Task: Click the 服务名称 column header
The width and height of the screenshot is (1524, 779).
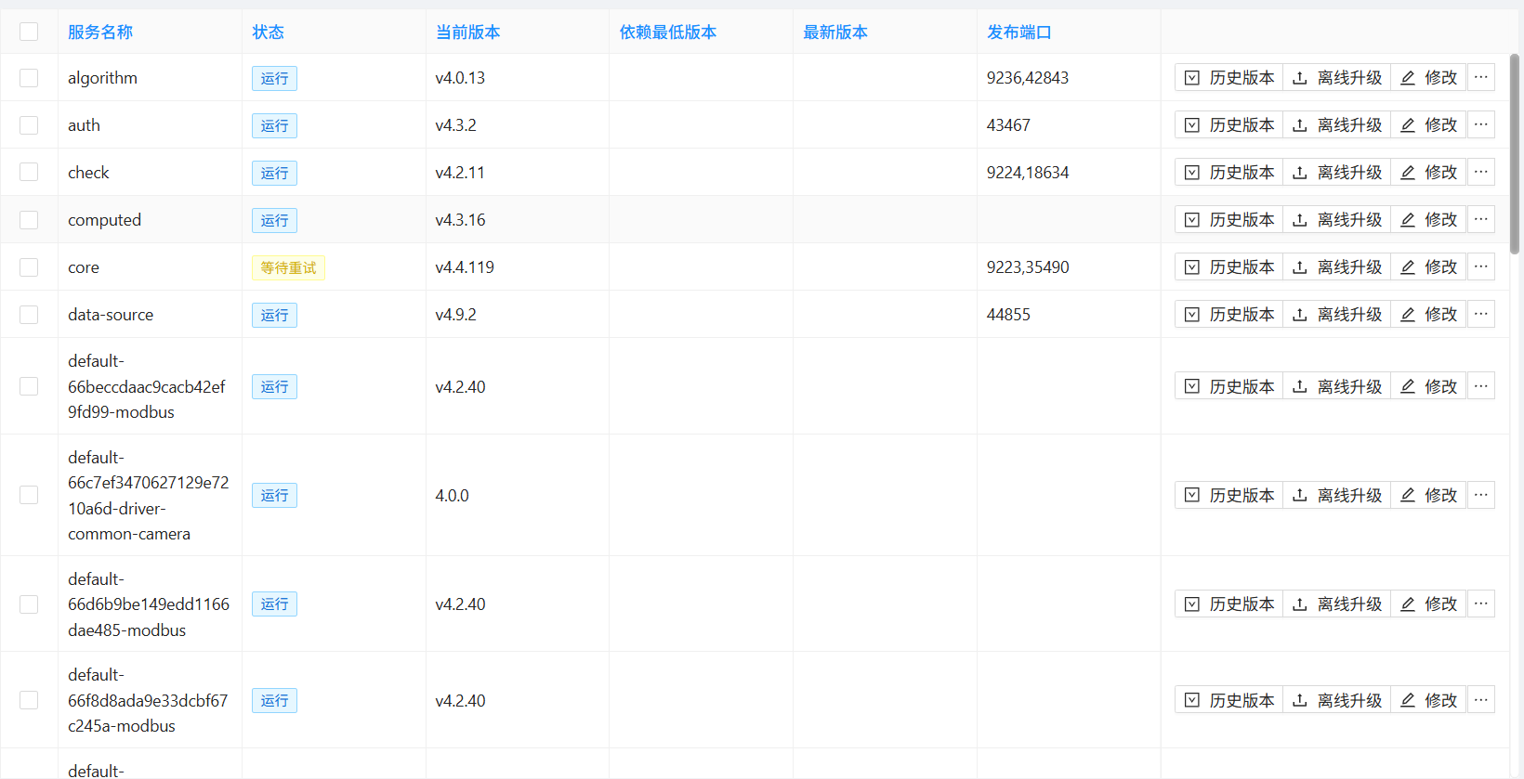Action: 100,32
